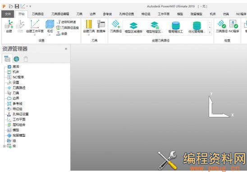Viewport: 247px width, 172px height.
Task: Select Models (模型) in the explorer tree
Action: tap(16, 130)
